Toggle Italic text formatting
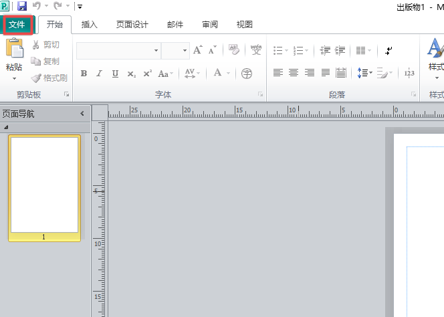Screen dimensions: 444x317 (99, 74)
